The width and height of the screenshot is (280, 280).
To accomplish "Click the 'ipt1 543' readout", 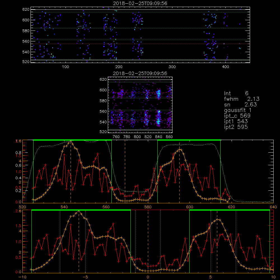I will tap(236, 122).
